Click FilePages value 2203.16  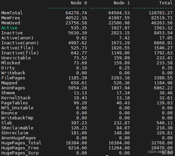click(120, 78)
